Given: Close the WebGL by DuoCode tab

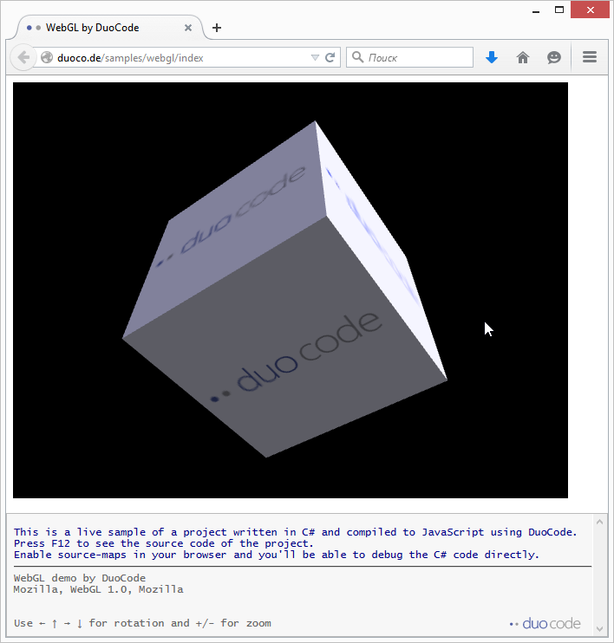Looking at the screenshot, I should coord(188,28).
